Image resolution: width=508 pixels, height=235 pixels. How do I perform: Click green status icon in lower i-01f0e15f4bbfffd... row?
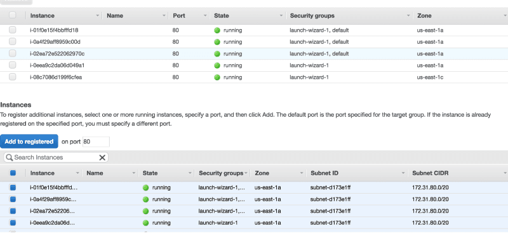(145, 187)
